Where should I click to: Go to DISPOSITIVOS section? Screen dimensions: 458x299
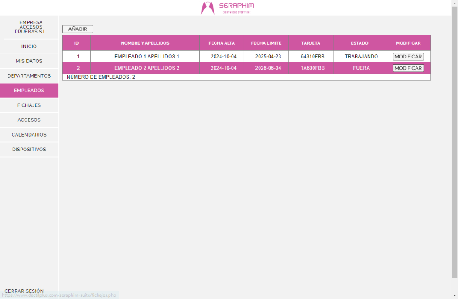tap(29, 149)
